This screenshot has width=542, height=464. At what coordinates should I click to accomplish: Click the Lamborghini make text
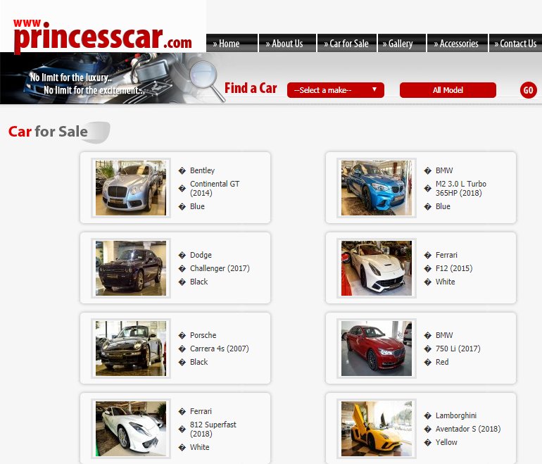click(456, 415)
